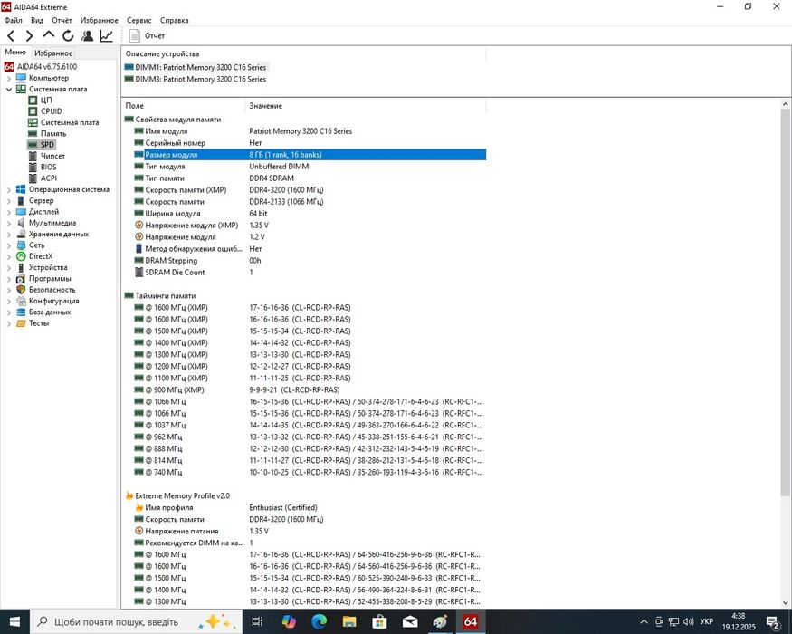The image size is (792, 634).
Task: Select the Скорость памяти (XMP) row
Action: (310, 190)
